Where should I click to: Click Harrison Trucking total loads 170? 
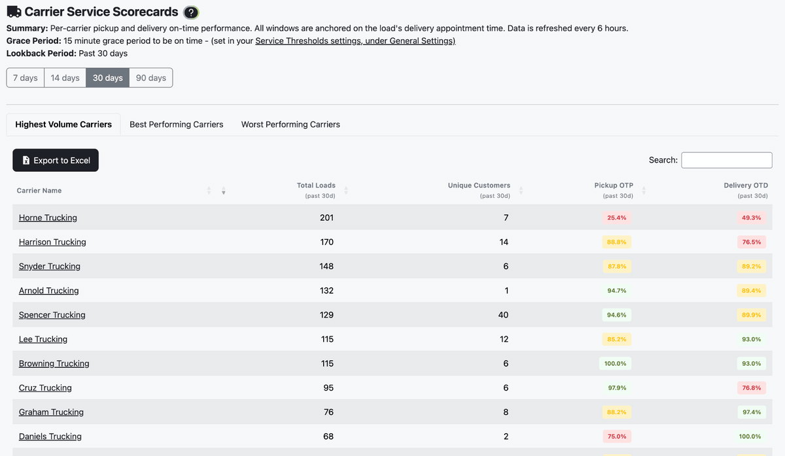click(x=326, y=242)
